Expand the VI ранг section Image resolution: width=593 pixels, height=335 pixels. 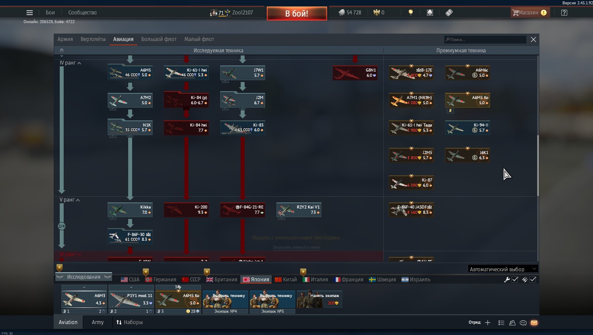coord(70,254)
